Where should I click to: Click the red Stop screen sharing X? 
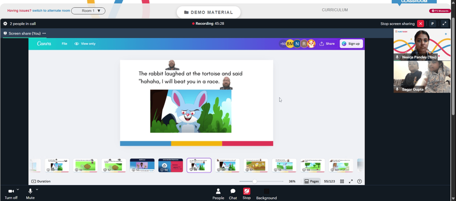pos(420,24)
